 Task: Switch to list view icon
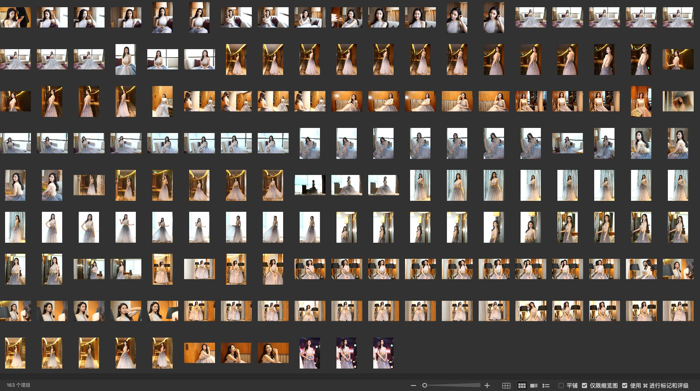click(x=546, y=385)
